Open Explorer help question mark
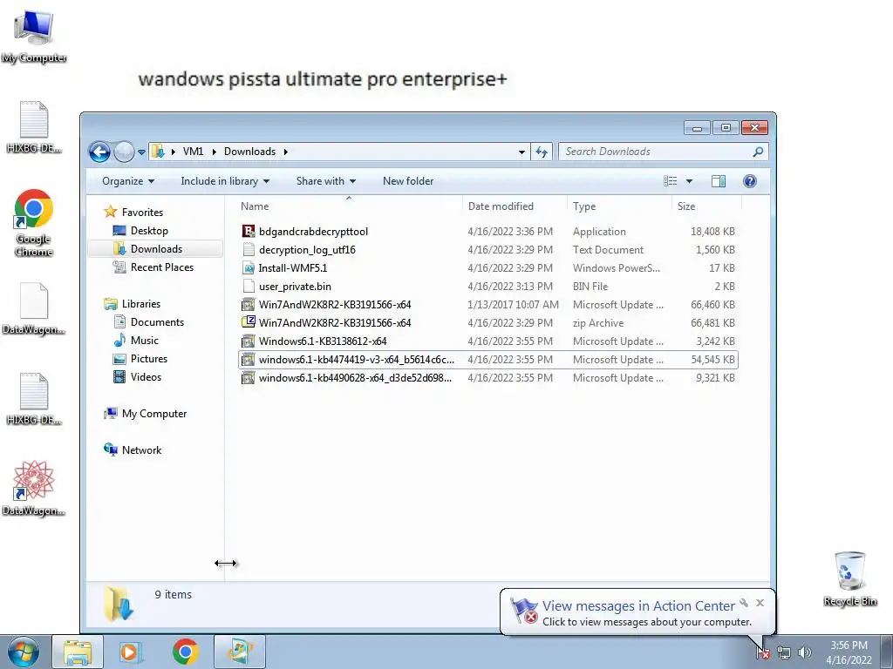This screenshot has height=669, width=893. (749, 181)
